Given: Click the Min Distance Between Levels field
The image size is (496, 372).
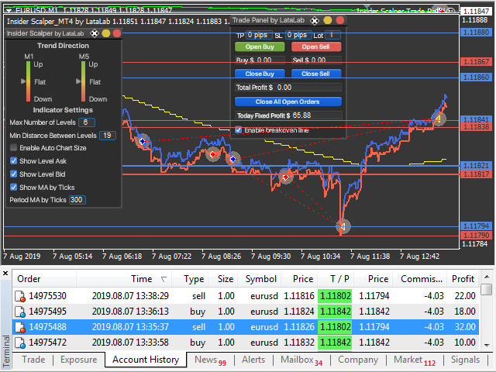Looking at the screenshot, I should coord(108,136).
